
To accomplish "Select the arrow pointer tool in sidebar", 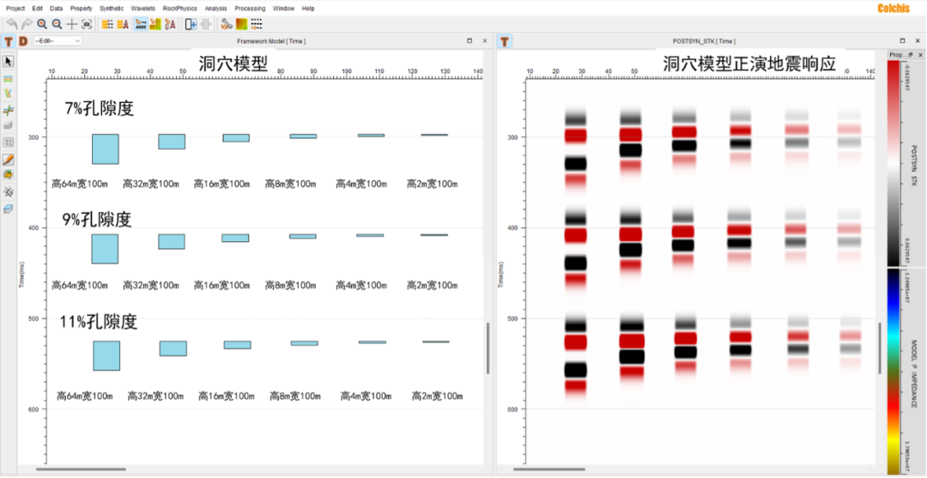I will (9, 62).
